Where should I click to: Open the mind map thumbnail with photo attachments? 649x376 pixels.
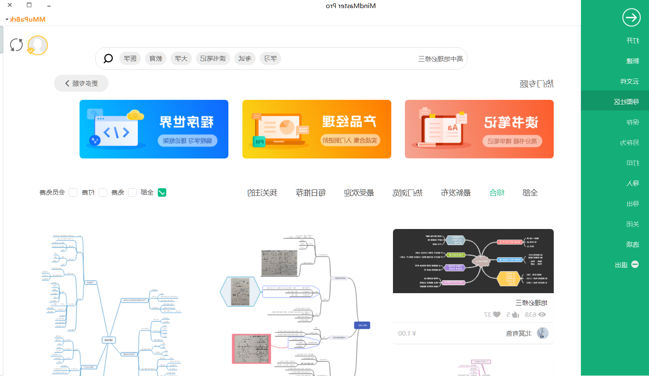[x=296, y=302]
